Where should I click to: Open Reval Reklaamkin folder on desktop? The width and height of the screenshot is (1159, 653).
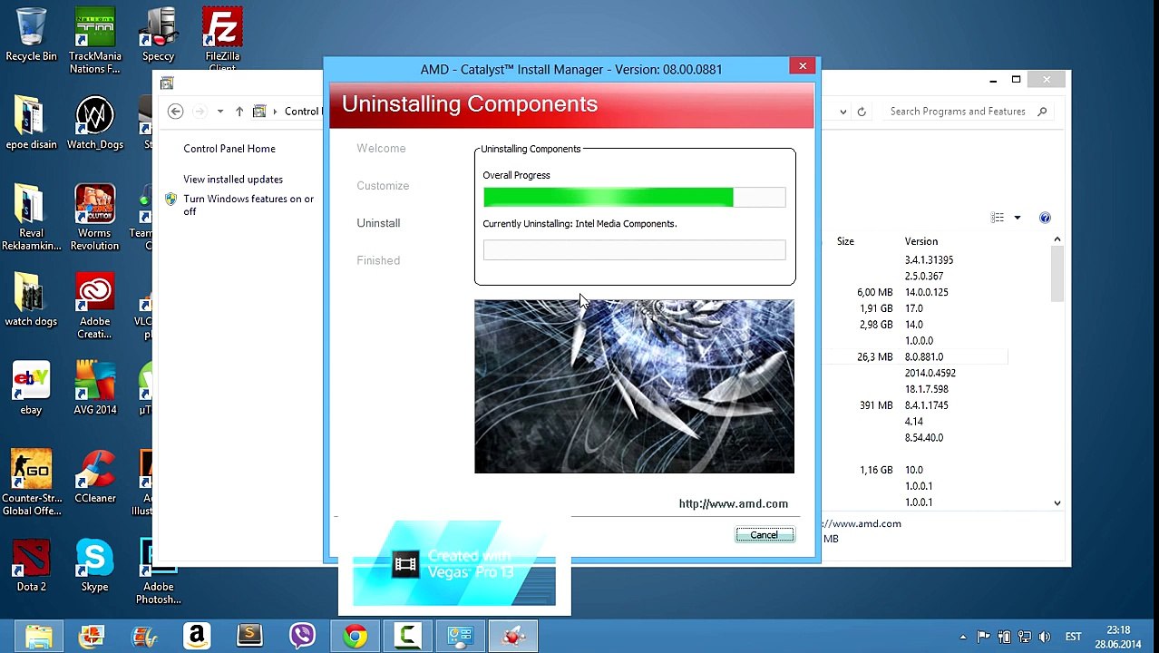tap(31, 218)
